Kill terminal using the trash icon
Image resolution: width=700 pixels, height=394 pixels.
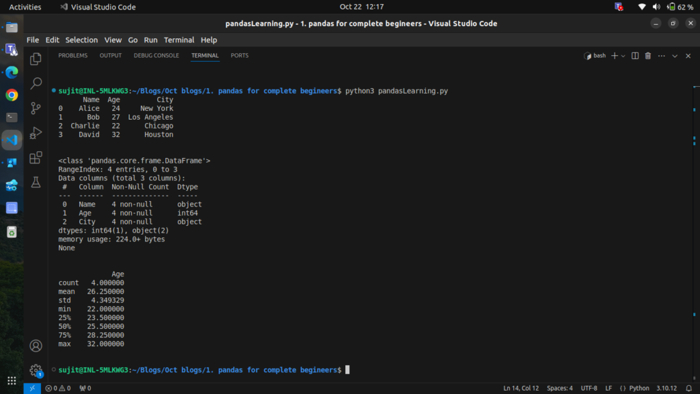(x=648, y=55)
